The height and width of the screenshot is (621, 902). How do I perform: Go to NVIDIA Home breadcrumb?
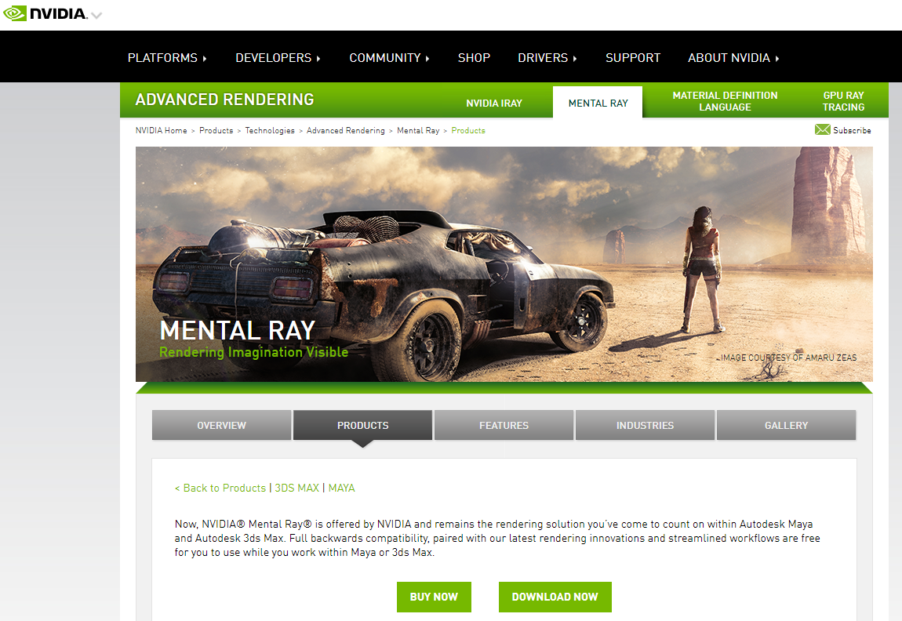click(161, 130)
